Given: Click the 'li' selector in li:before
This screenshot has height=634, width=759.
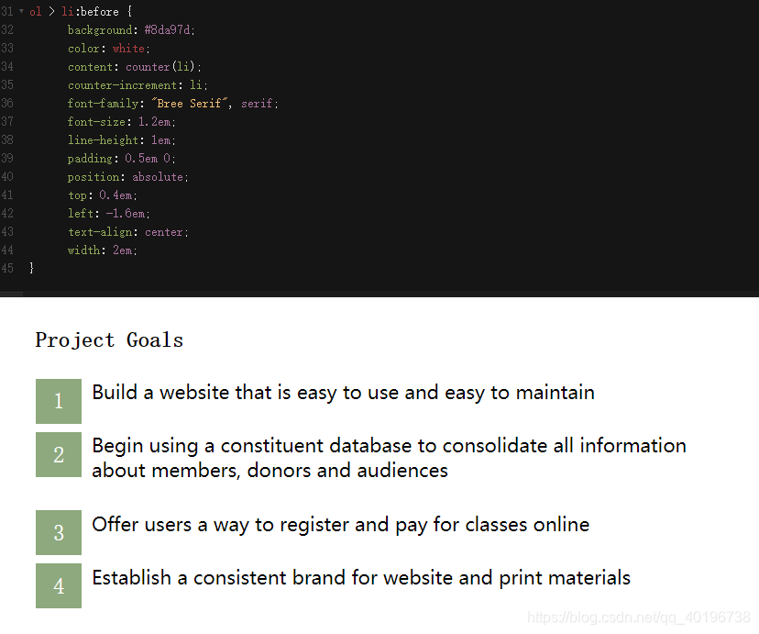Looking at the screenshot, I should click(x=67, y=12).
